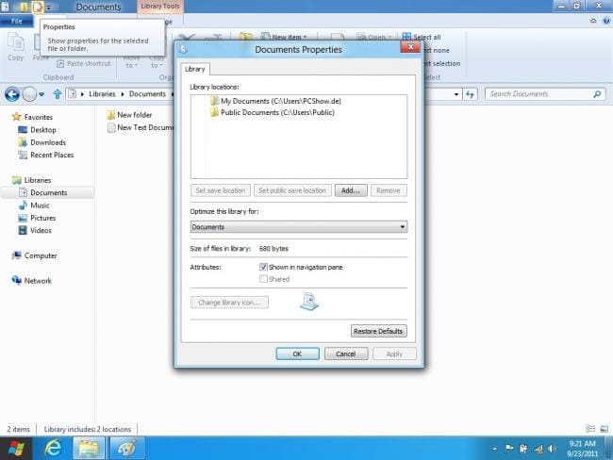613x460 pixels.
Task: Click the Change library icon button
Action: (x=229, y=303)
